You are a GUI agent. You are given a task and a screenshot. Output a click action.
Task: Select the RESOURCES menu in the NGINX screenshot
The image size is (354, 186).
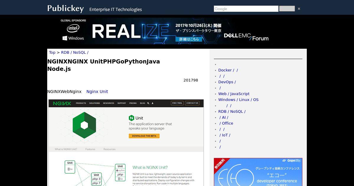[109, 103]
